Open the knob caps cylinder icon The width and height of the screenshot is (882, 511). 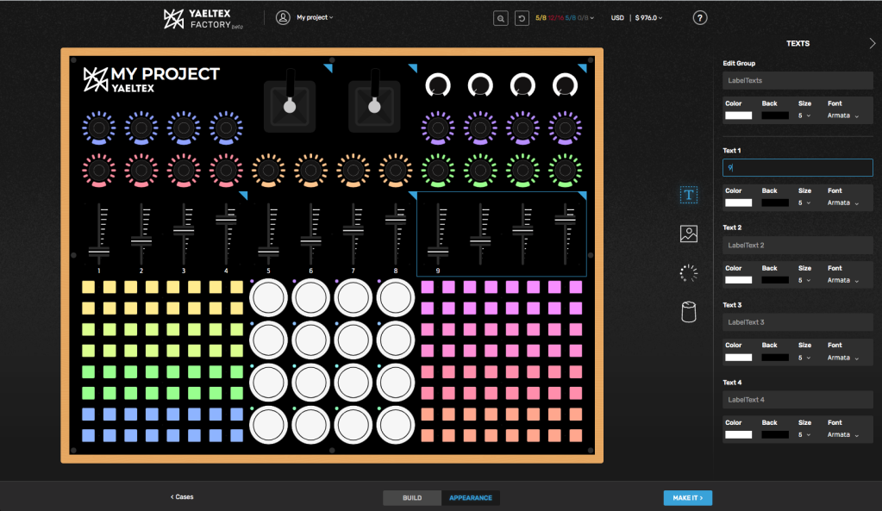click(688, 312)
